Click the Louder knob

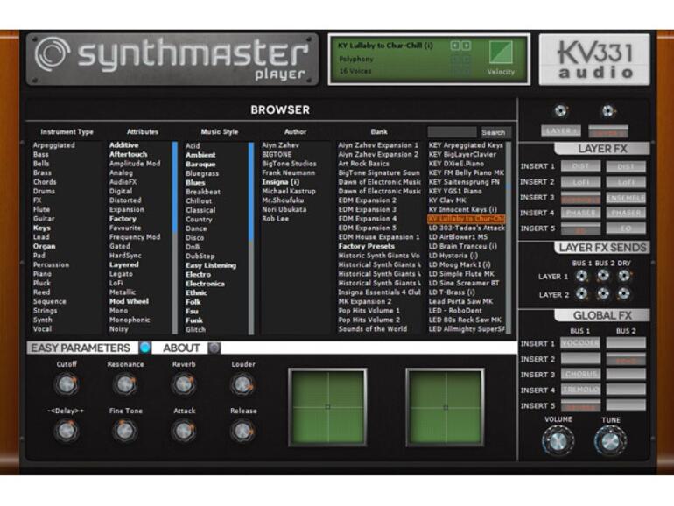click(x=242, y=384)
